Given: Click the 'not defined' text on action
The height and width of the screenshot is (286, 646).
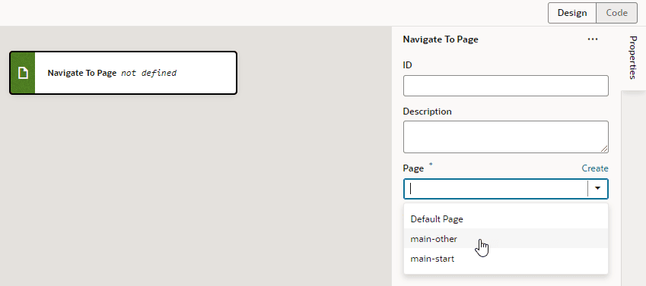Looking at the screenshot, I should [x=148, y=73].
